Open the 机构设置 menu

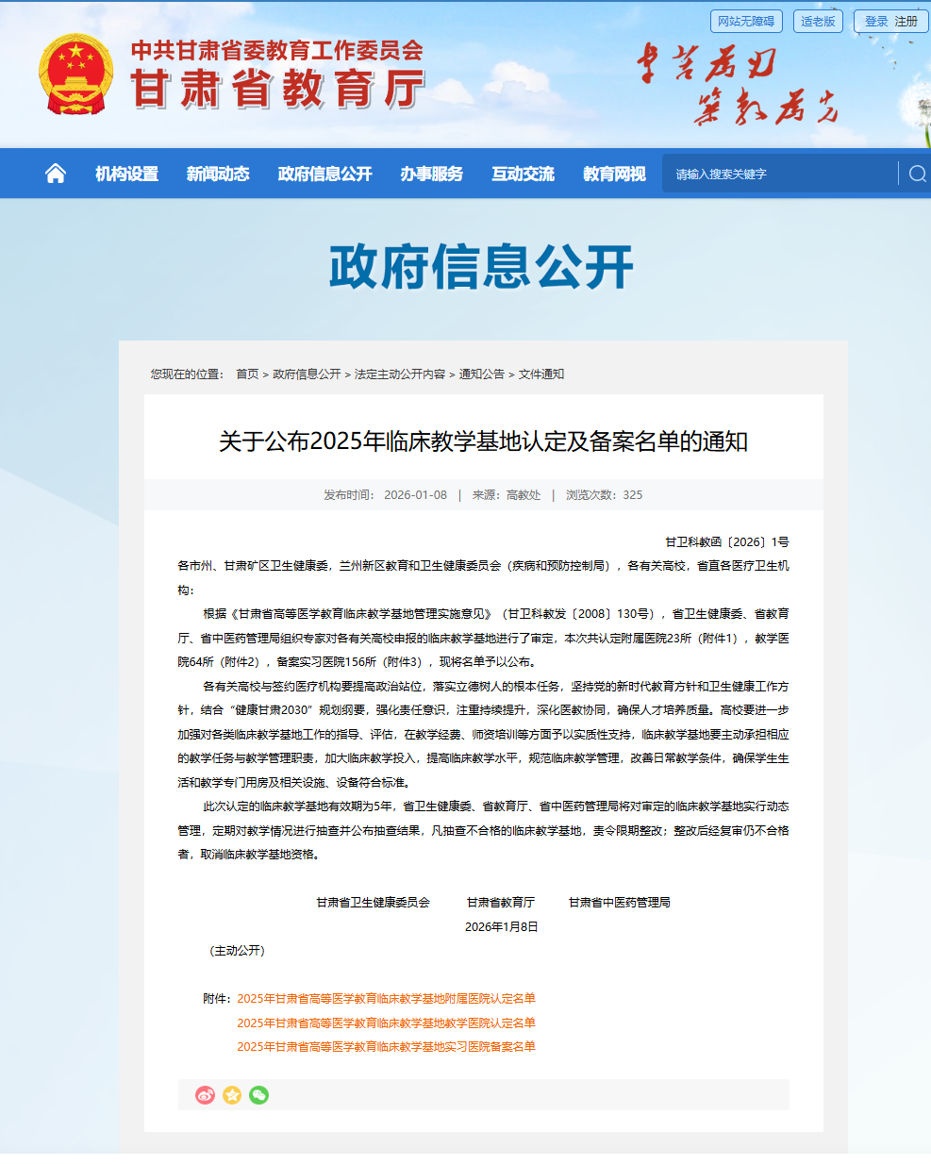pyautogui.click(x=126, y=174)
